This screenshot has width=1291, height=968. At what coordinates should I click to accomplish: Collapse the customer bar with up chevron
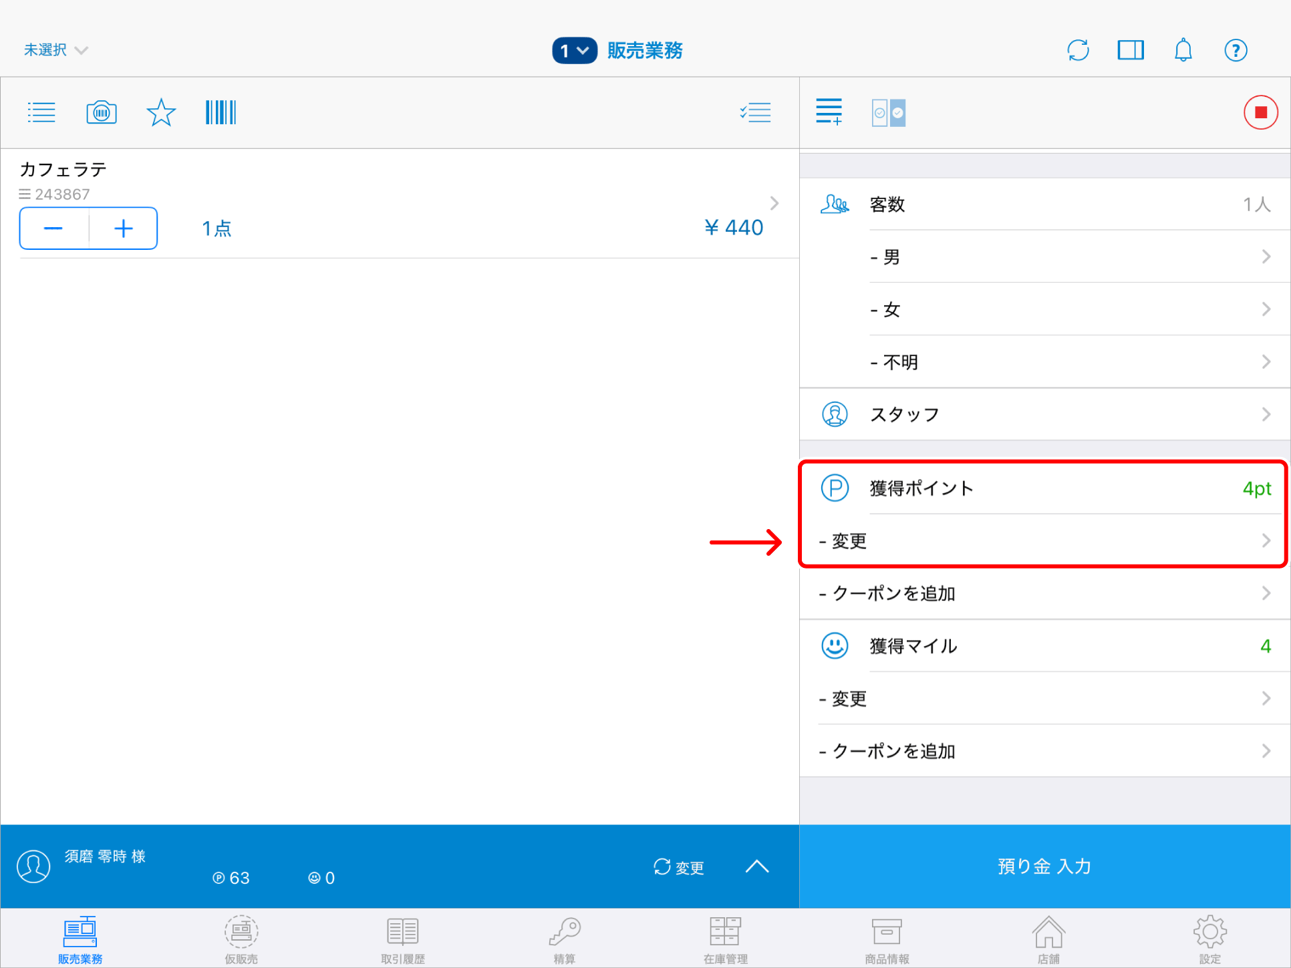click(756, 866)
